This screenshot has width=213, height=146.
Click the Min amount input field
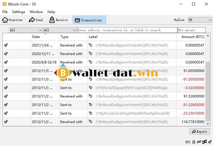(x=192, y=30)
